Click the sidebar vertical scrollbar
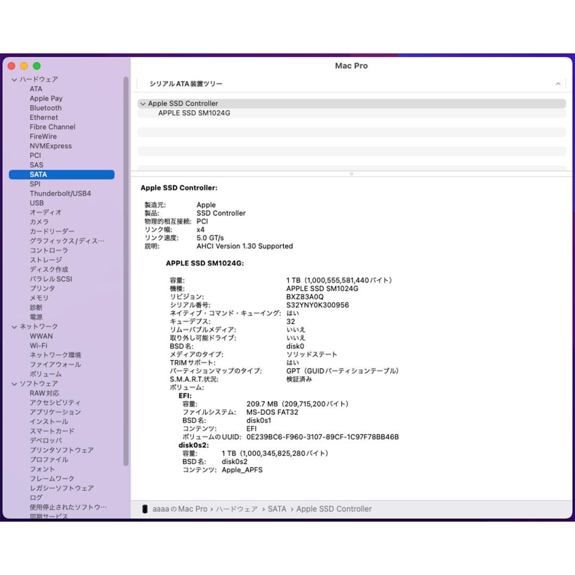The image size is (575, 575). pyautogui.click(x=126, y=272)
